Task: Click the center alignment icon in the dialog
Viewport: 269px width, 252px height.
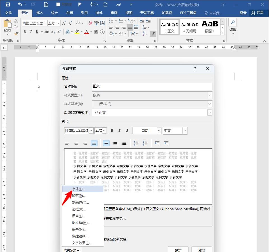Action: pos(76,143)
